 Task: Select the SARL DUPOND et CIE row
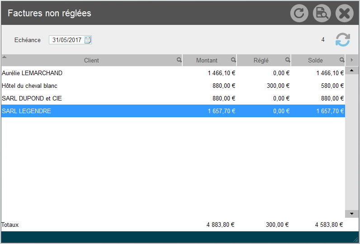[x=173, y=98]
